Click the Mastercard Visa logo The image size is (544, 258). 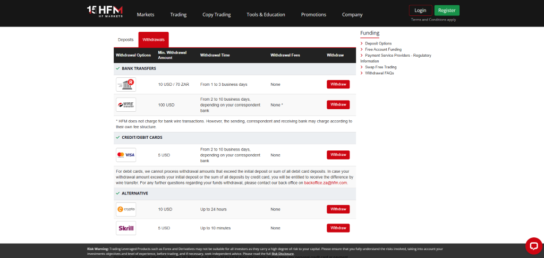[x=126, y=155]
